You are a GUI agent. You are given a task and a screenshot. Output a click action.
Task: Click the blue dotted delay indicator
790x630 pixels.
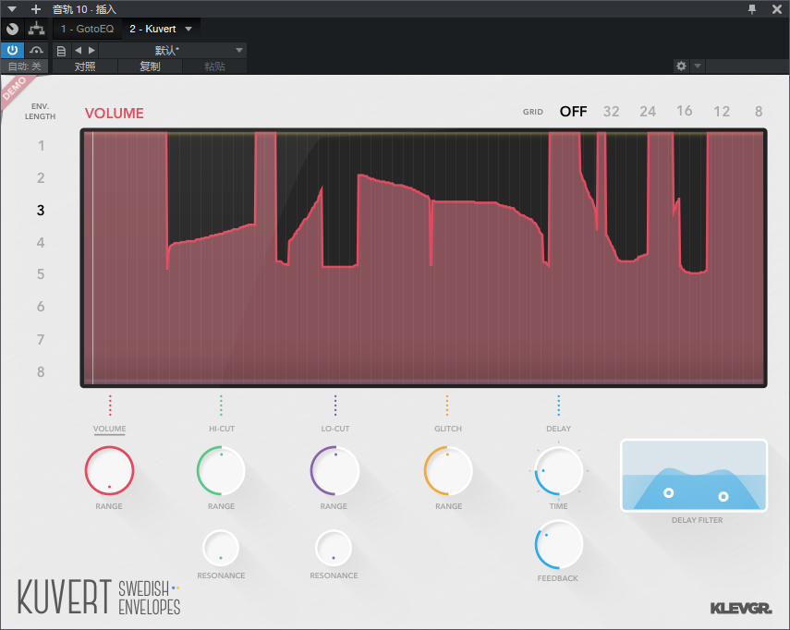[x=559, y=406]
